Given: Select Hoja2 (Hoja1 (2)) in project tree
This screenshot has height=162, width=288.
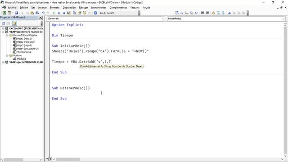Looking at the screenshot, I should (26, 42).
